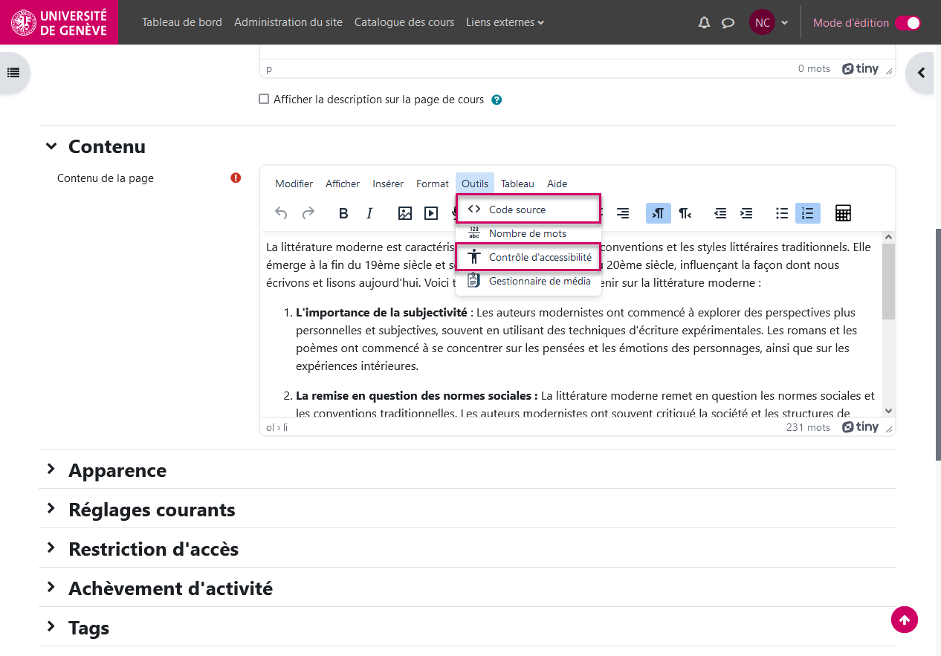Expand the Apparence section
Viewport: 941px width, 656px height.
tap(117, 470)
